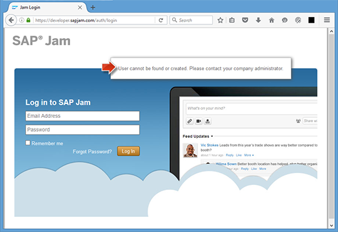This screenshot has height=232, width=338.
Task: Bookmark this page with the star icon
Action: [x=220, y=20]
